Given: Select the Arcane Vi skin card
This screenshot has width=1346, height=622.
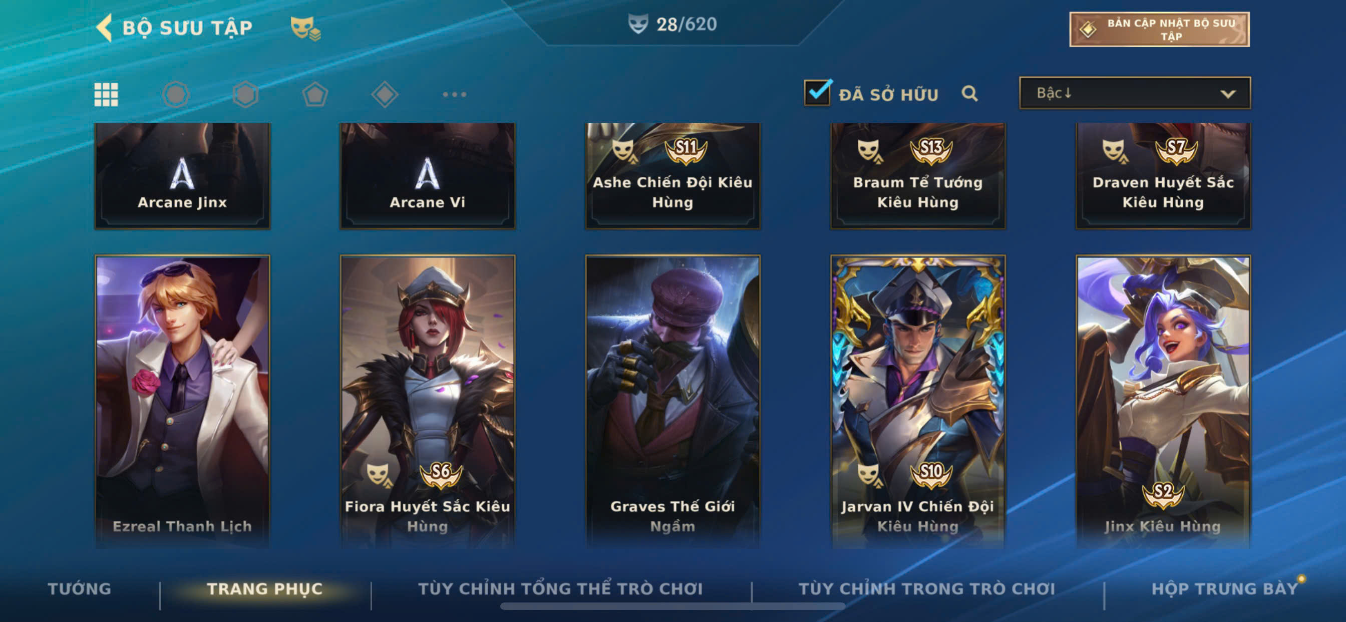Looking at the screenshot, I should [x=428, y=176].
